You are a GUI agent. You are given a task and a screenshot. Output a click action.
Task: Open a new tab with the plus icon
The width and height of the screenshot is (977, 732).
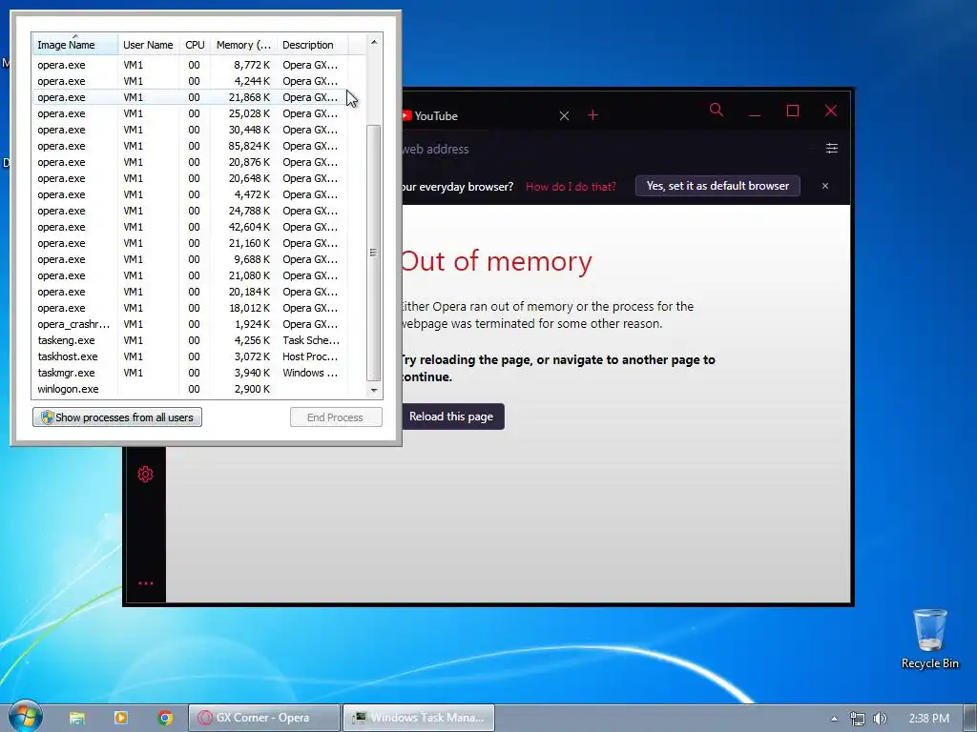[x=592, y=115]
